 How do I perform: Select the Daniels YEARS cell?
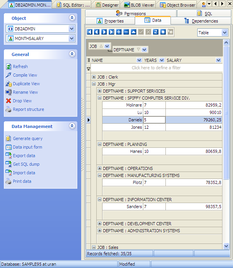154,120
